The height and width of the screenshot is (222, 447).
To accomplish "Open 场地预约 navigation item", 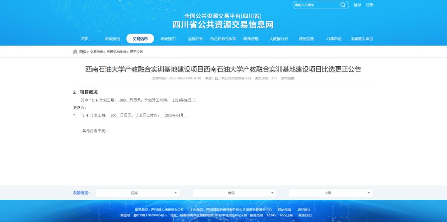I will point(168,39).
